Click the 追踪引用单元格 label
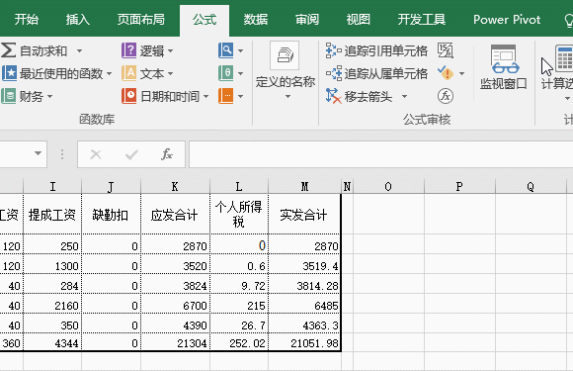The image size is (573, 371). click(x=386, y=50)
